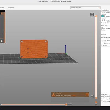
Task: Click the printer preset icon under Printer
Action: [103, 20]
